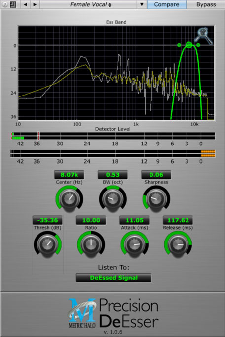Click the save preset disk icon

[x=13, y=4]
